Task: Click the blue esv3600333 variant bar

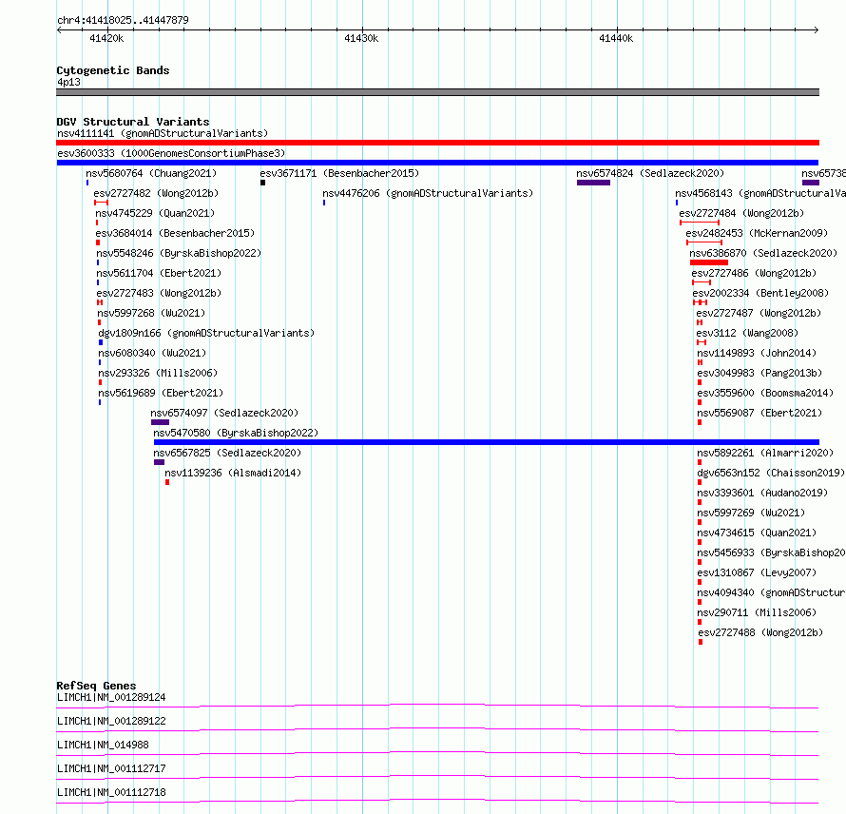Action: (437, 163)
